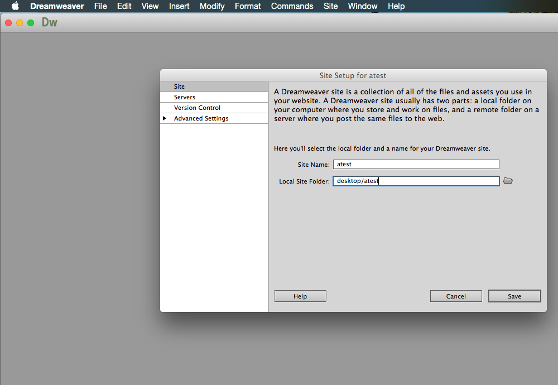Open the Insert menu
Screen dimensions: 558x385
179,6
